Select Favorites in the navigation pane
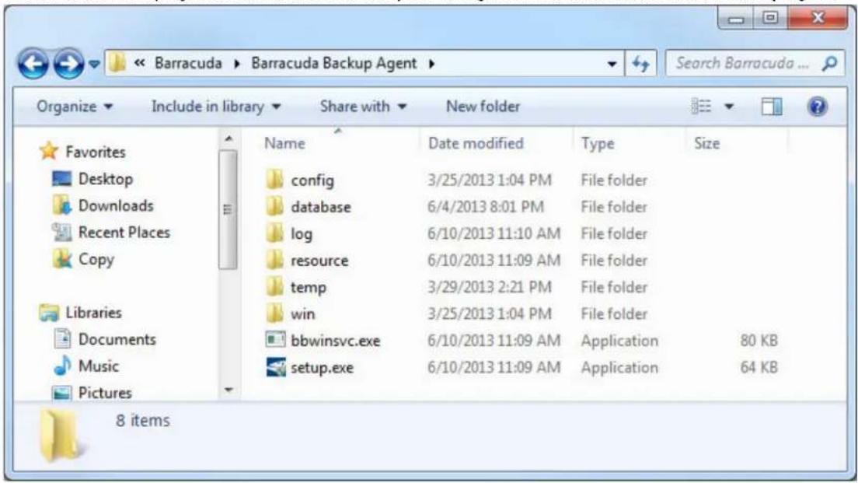 tap(96, 152)
